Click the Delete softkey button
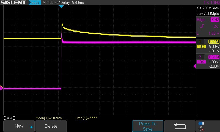Viewport: 220px width, 132px height. pyautogui.click(x=51, y=126)
